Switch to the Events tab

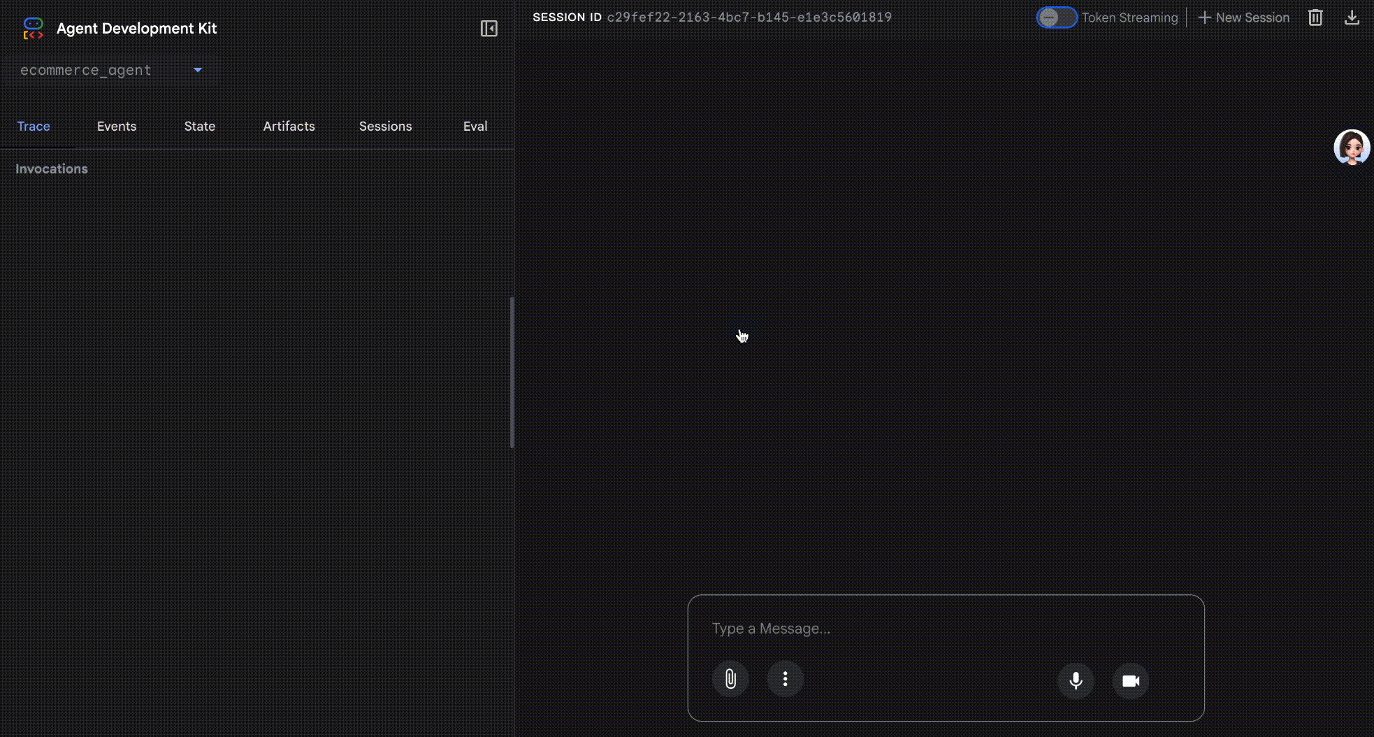pyautogui.click(x=117, y=127)
